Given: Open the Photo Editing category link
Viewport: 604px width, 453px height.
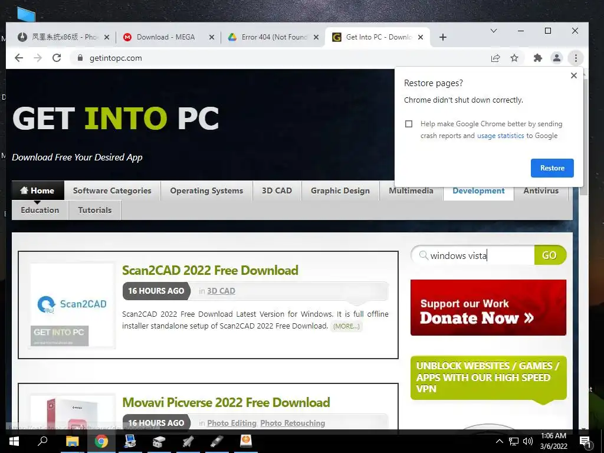Looking at the screenshot, I should click(231, 423).
